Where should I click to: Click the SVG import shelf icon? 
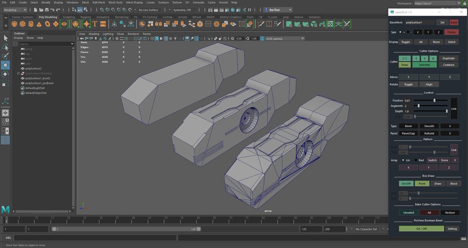click(x=103, y=24)
